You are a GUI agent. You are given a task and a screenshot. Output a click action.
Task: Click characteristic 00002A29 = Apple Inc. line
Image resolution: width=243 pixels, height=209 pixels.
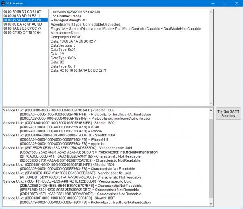[x=63, y=144]
